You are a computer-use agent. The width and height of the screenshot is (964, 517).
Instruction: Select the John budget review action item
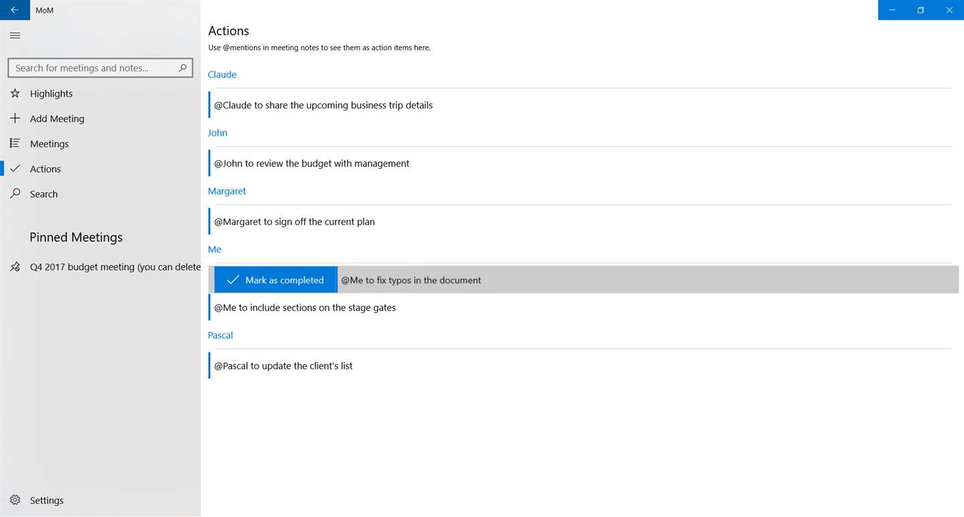312,163
